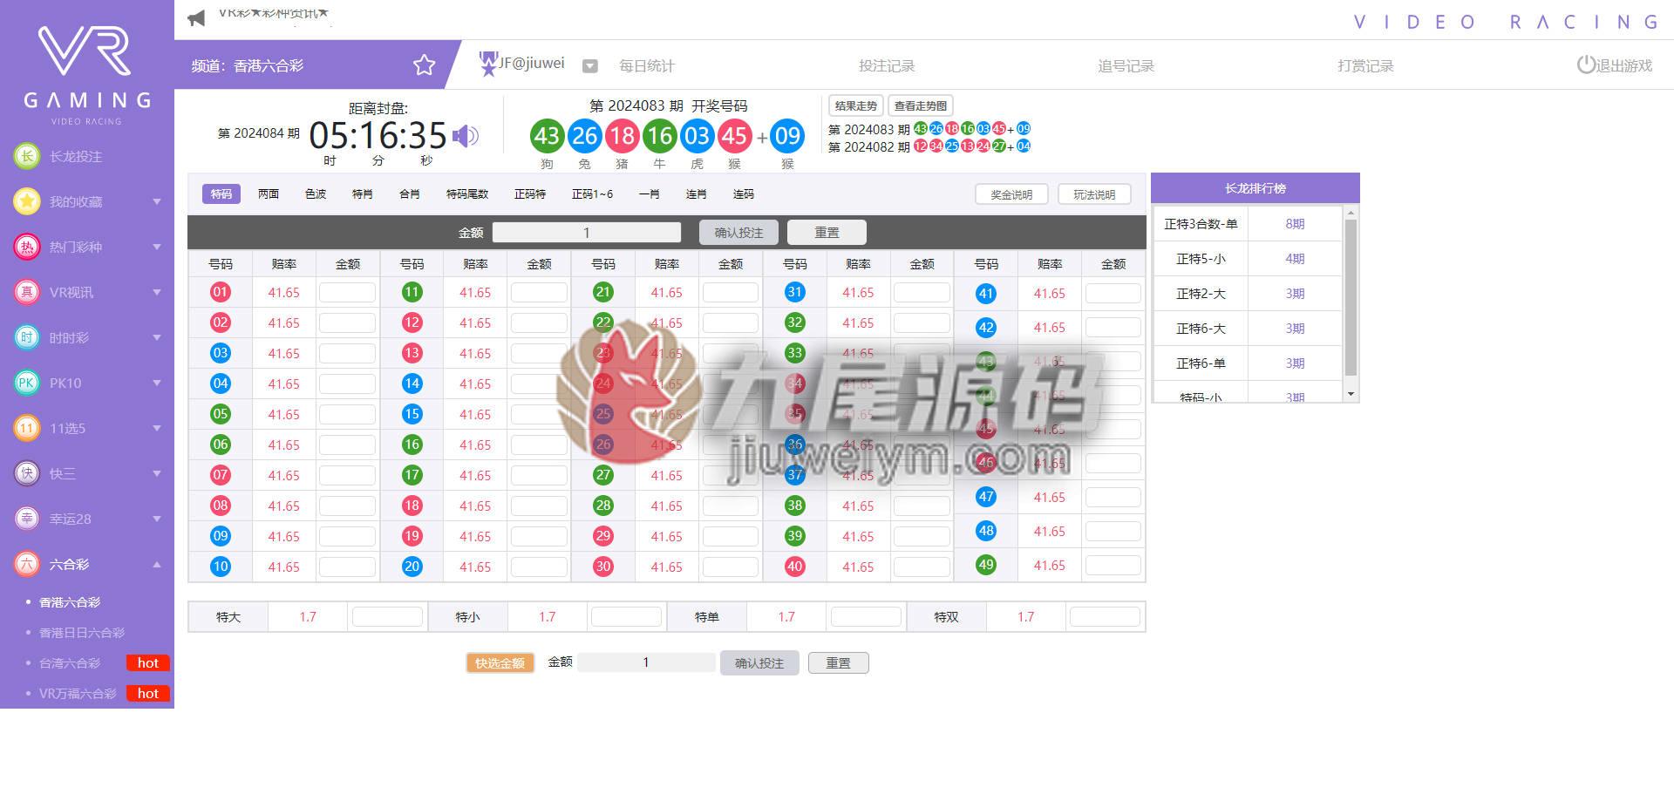This screenshot has height=801, width=1674.
Task: Open 长龙投注 sidebar icon
Action: 27,156
